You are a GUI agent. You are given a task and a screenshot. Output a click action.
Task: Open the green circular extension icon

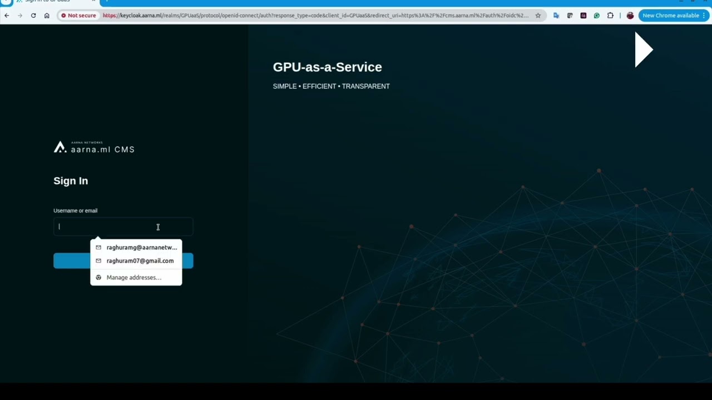pos(596,16)
